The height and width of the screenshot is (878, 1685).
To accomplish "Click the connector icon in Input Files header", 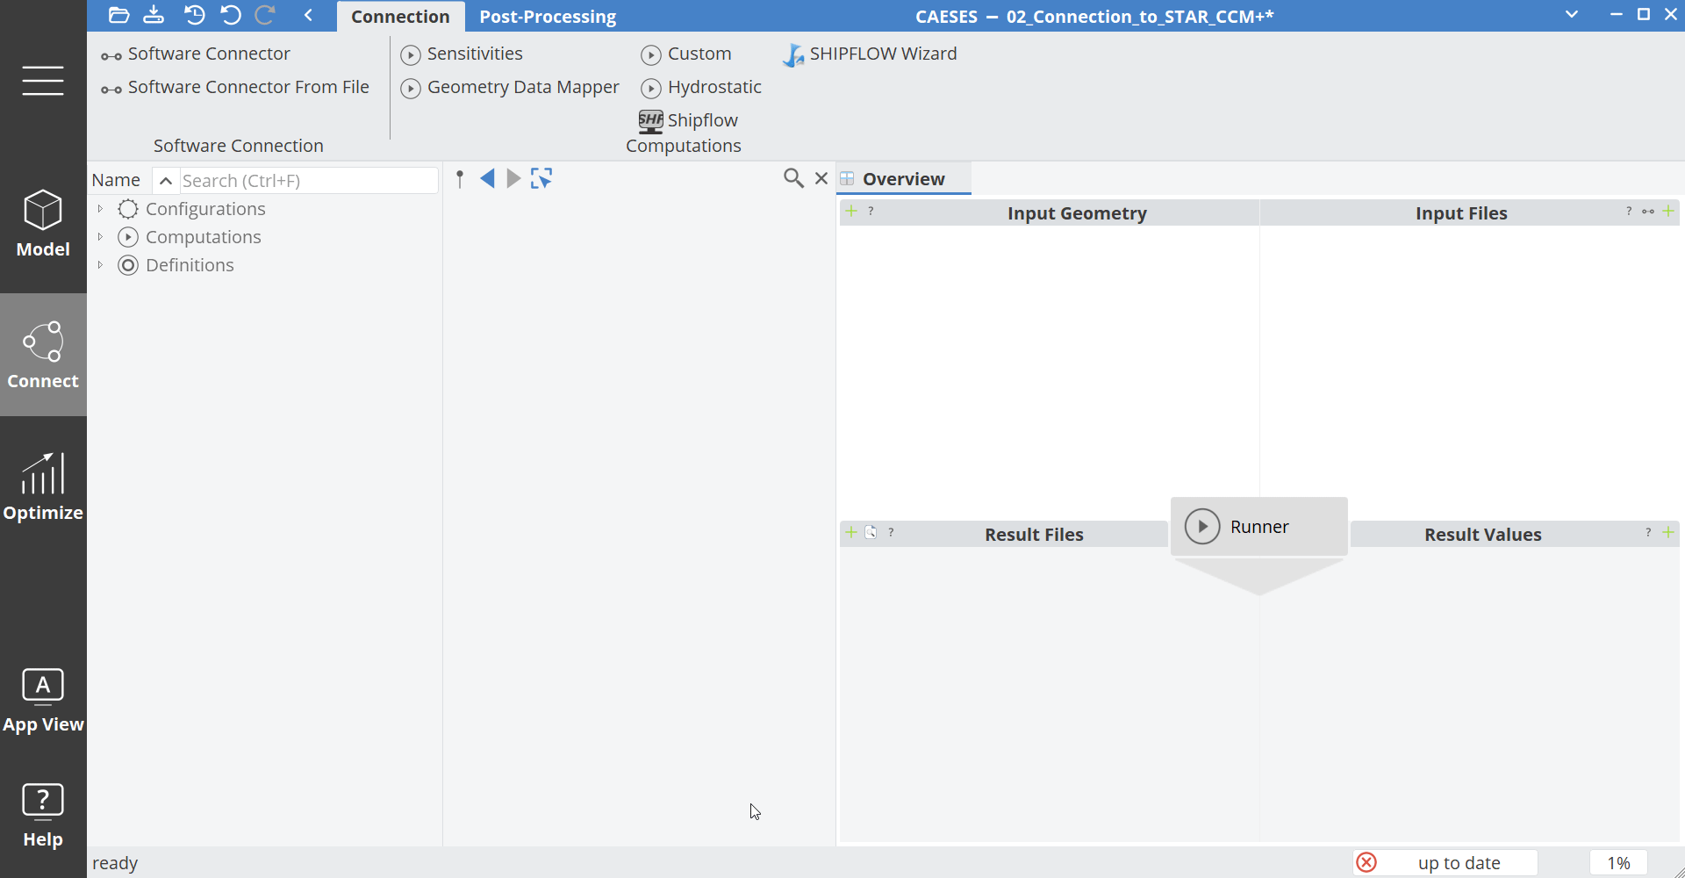I will [1648, 212].
